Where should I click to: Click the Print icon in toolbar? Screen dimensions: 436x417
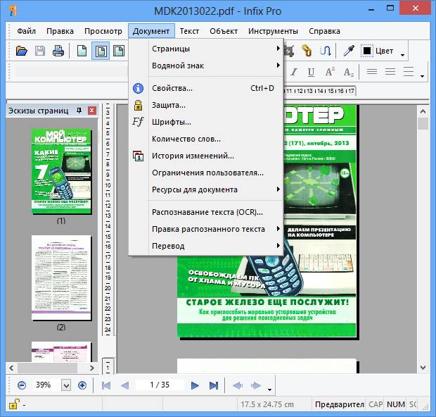click(58, 51)
